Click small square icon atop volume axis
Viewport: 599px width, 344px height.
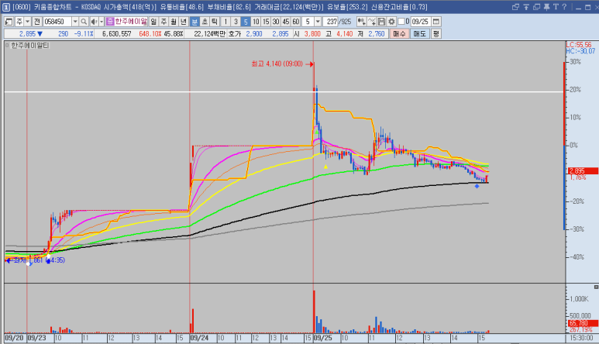tap(596, 287)
